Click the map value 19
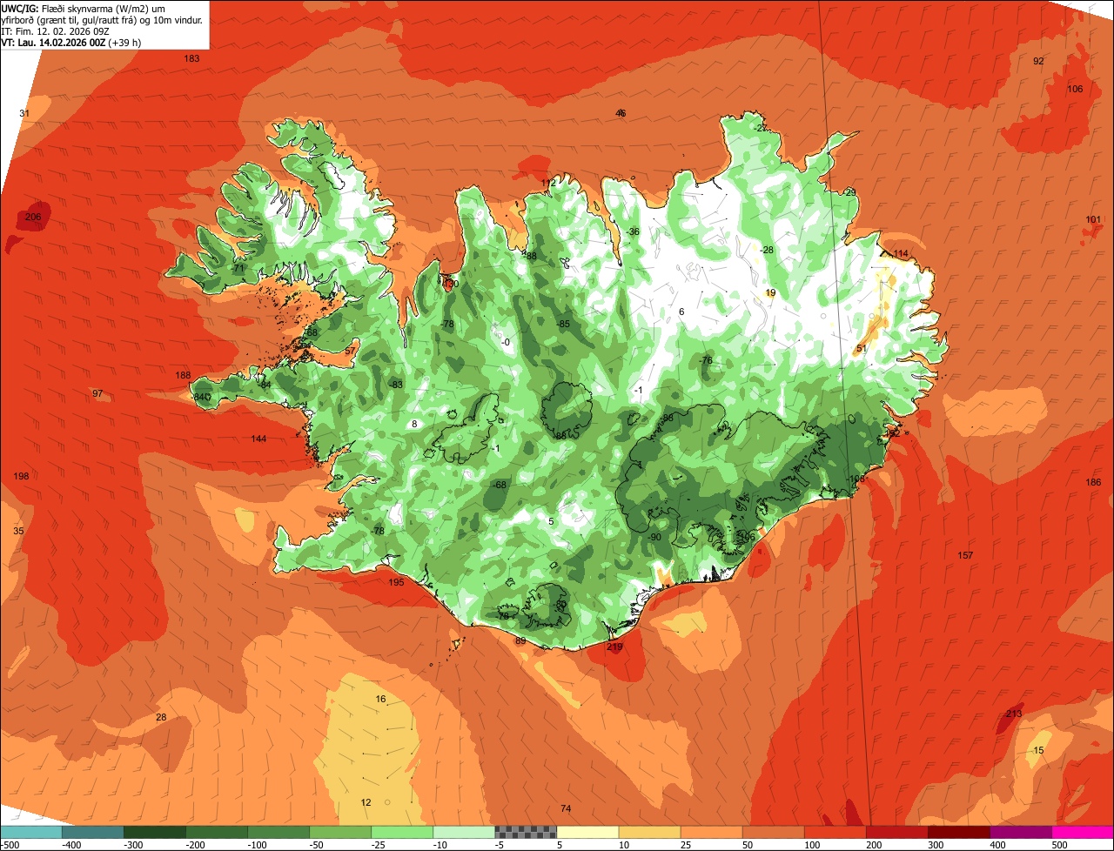The height and width of the screenshot is (851, 1114). click(770, 292)
